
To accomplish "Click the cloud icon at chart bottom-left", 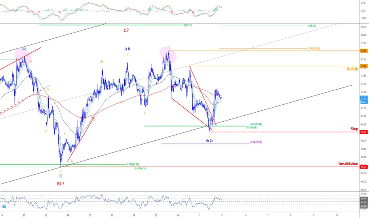I will click(4, 207).
